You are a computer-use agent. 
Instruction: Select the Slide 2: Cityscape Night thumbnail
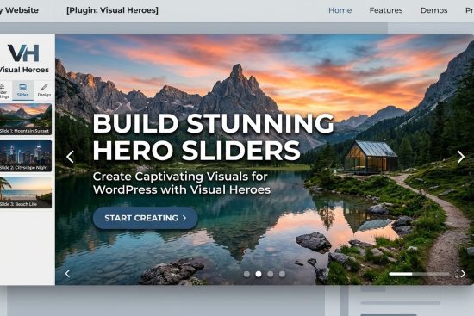click(x=26, y=156)
